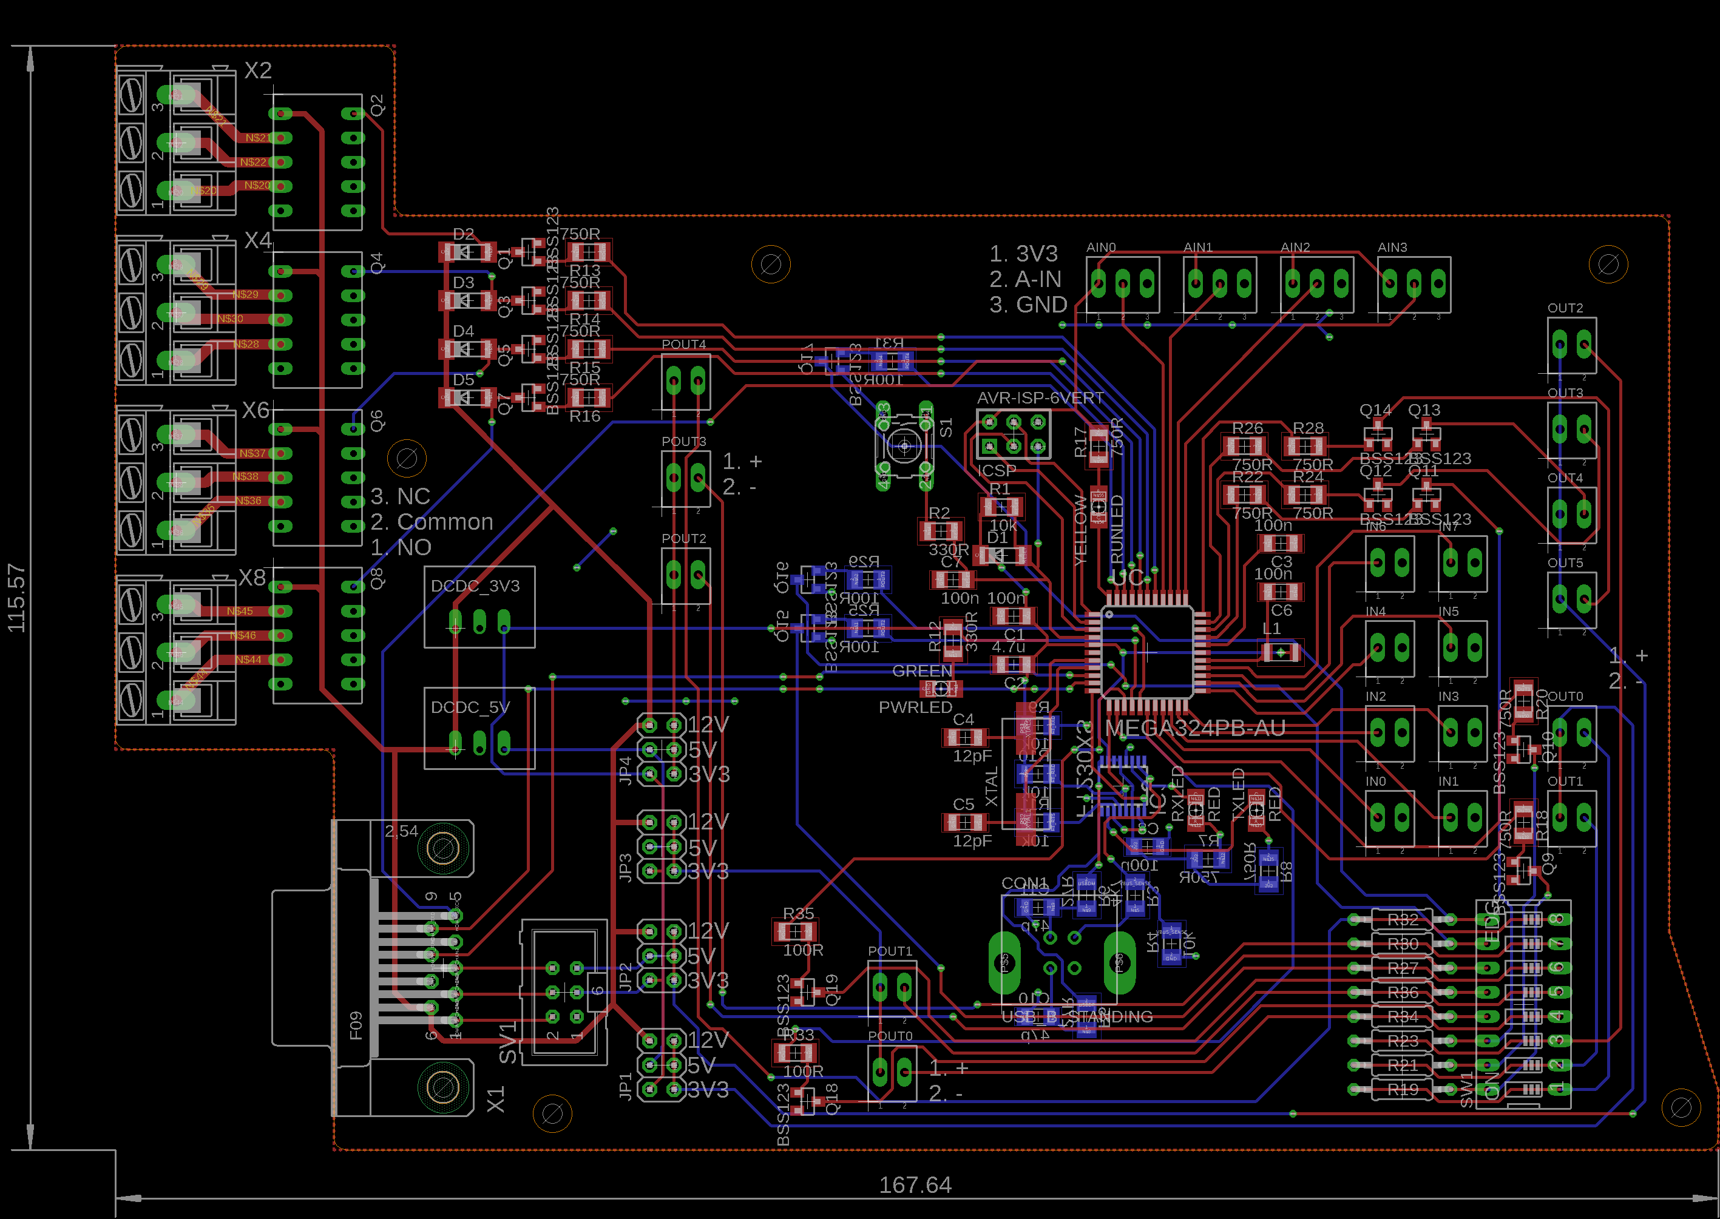Select the X4 terminal block label
The width and height of the screenshot is (1720, 1219).
click(x=259, y=240)
